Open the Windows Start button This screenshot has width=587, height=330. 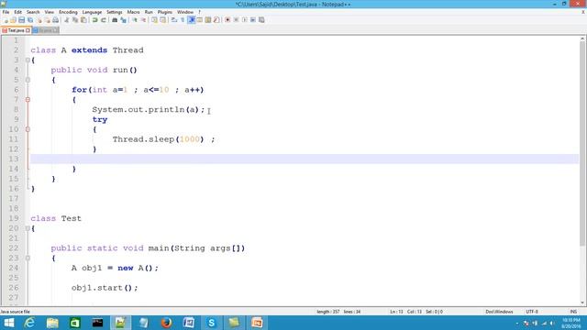(8, 323)
